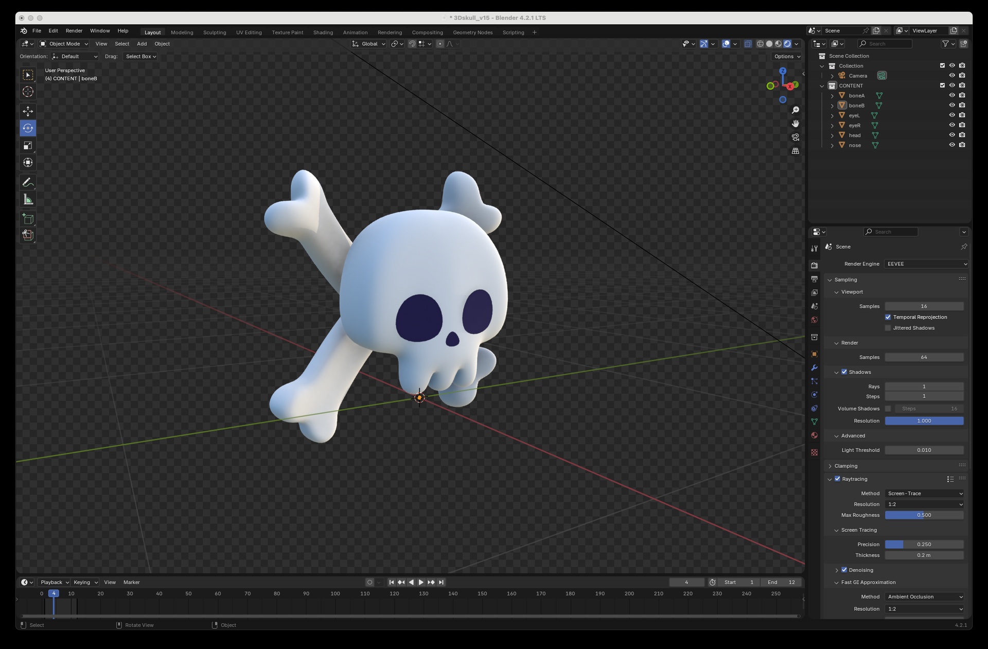The height and width of the screenshot is (649, 988).
Task: Disable Temporal Reprojection checkbox
Action: coord(888,317)
